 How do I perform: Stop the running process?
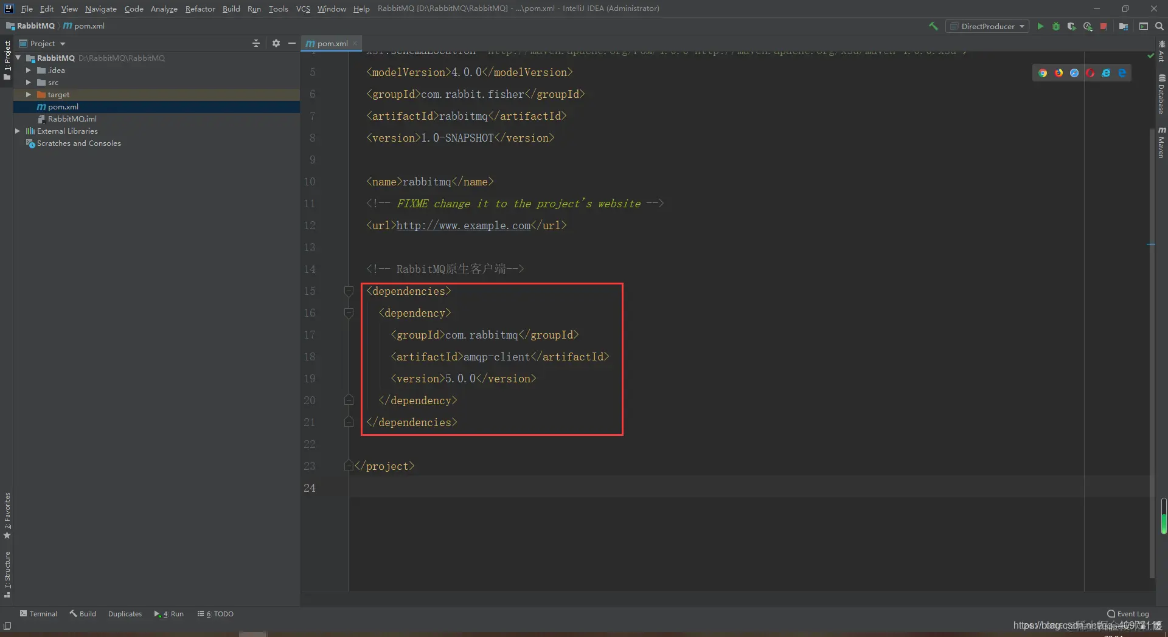(1104, 26)
